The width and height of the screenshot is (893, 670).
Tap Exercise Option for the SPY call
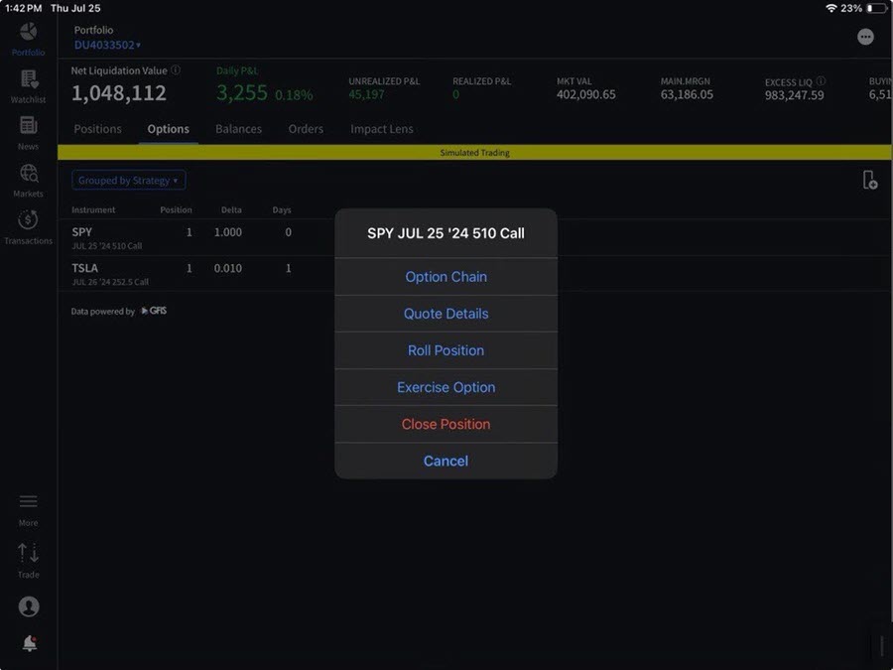(446, 387)
